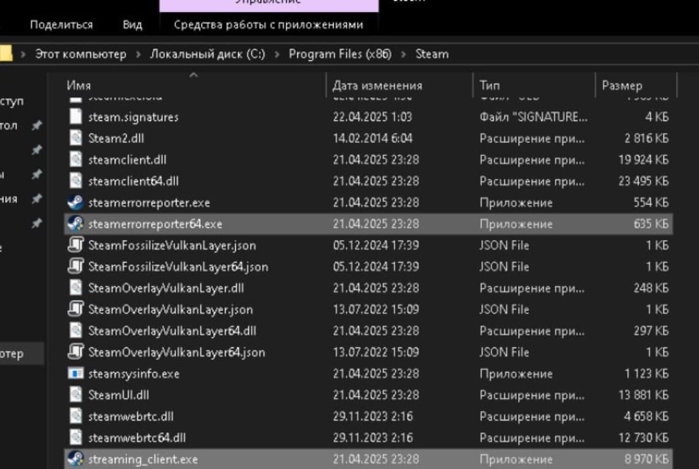The height and width of the screenshot is (469, 699).
Task: Open the Вид ribbon tab
Action: tap(132, 25)
